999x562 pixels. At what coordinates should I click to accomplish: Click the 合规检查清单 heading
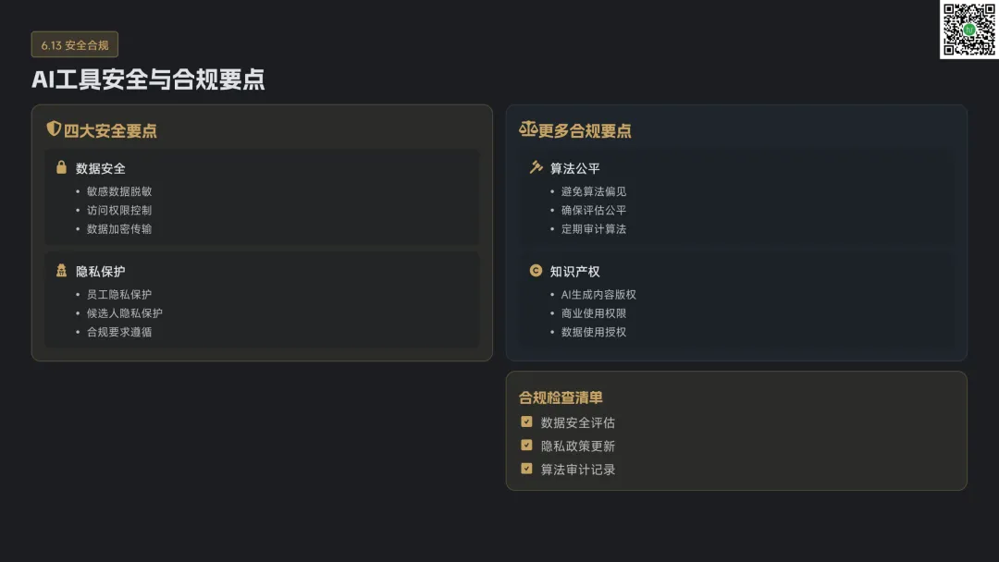click(561, 397)
